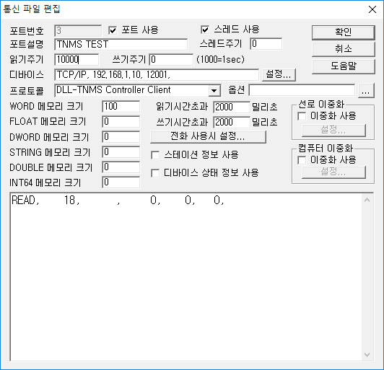Screen dimensions: 384x370
Task: Enable 디바이스 상태 정보 사용 checkbox
Action: click(155, 173)
